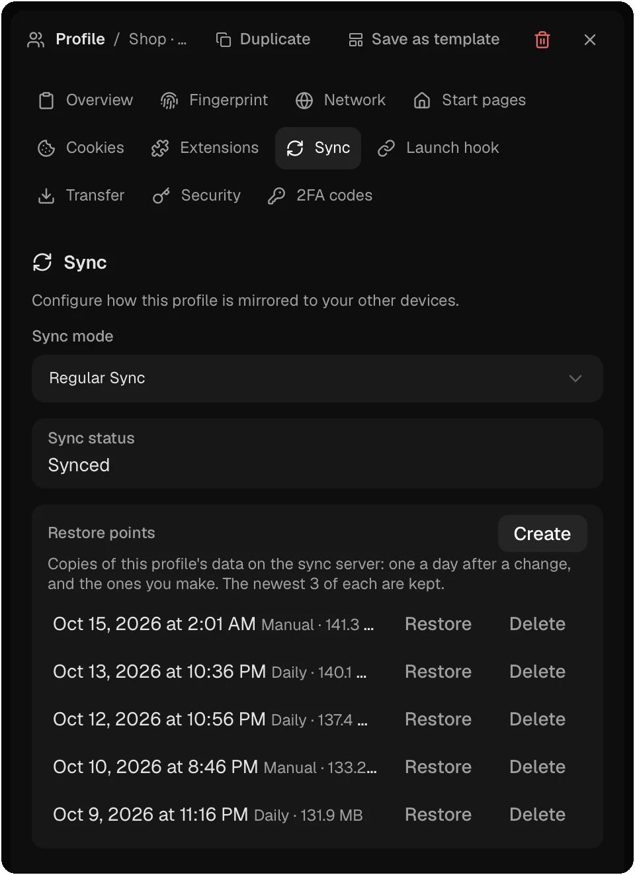Click the Profile people icon in header
This screenshot has width=635, height=875.
(x=36, y=40)
